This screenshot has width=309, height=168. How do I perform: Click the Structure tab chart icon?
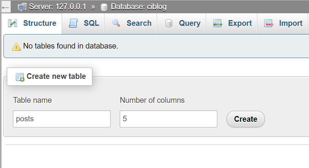(13, 23)
